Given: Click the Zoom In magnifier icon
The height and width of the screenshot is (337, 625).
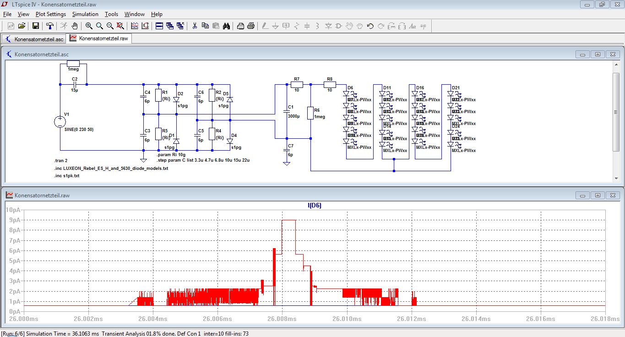Looking at the screenshot, I should (x=89, y=26).
